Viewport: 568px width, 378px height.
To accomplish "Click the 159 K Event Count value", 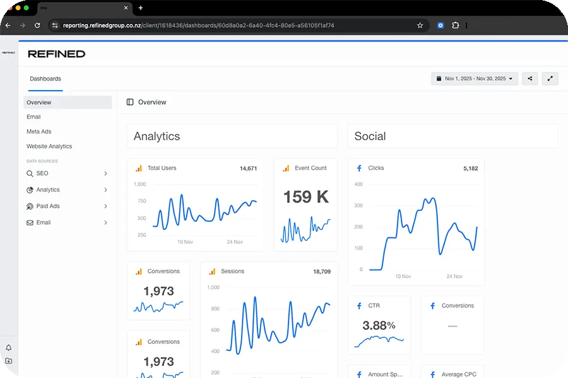I will tap(306, 197).
